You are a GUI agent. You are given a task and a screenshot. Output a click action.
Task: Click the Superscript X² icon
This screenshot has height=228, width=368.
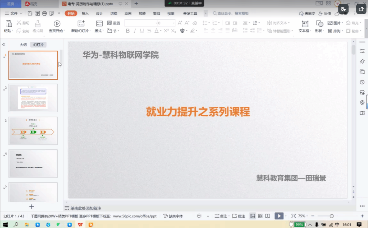tap(166, 31)
